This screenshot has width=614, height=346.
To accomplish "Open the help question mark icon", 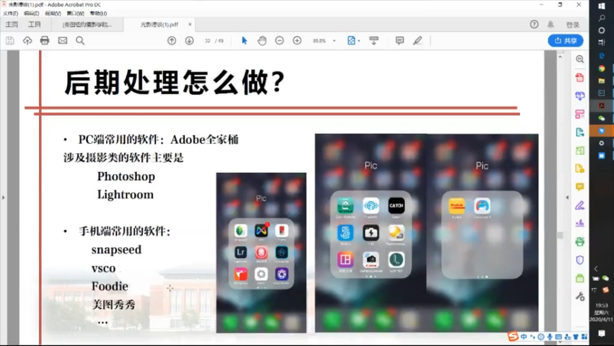I will click(x=534, y=24).
